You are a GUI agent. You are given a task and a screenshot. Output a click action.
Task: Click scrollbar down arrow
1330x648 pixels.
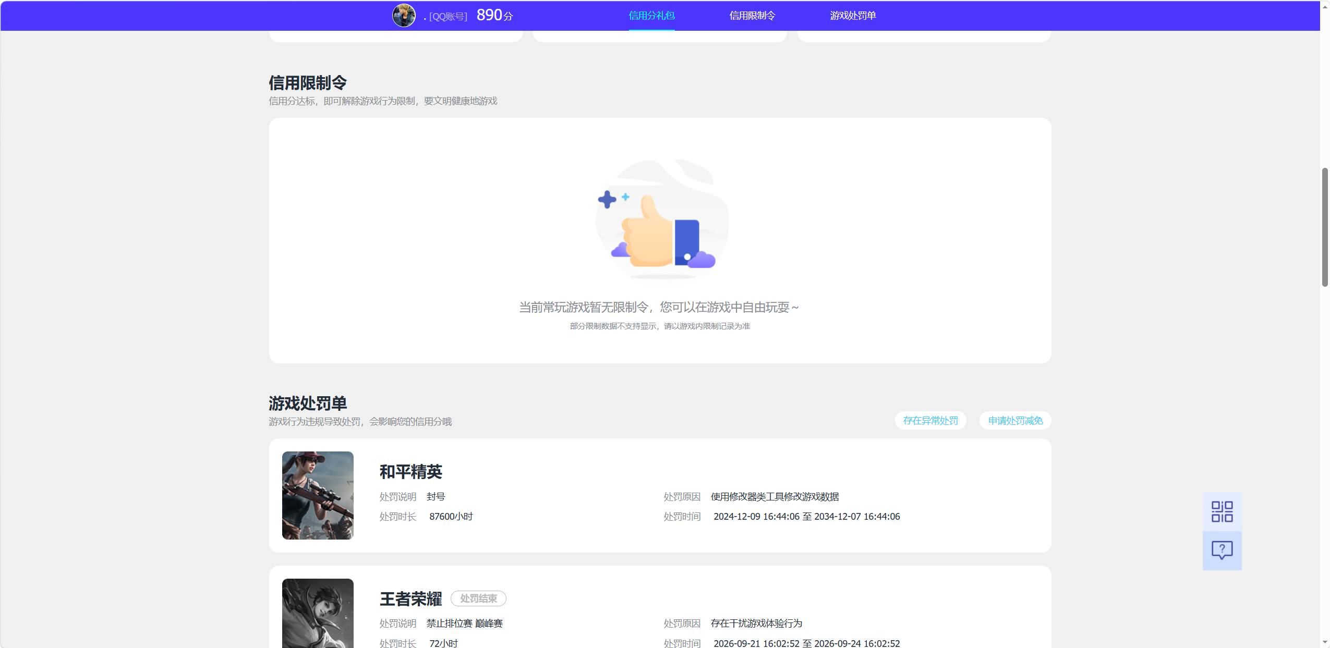[x=1325, y=642]
